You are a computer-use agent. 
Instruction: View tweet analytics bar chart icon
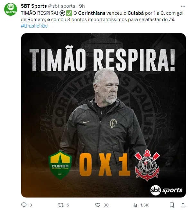pos(135,205)
